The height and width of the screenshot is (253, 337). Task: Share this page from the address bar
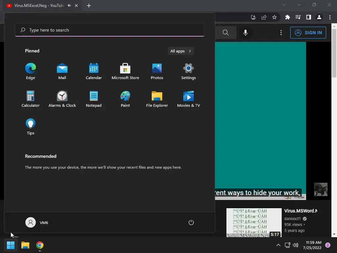click(264, 17)
